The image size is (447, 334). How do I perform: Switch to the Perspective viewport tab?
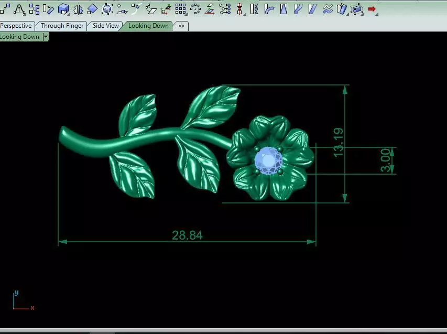click(17, 26)
